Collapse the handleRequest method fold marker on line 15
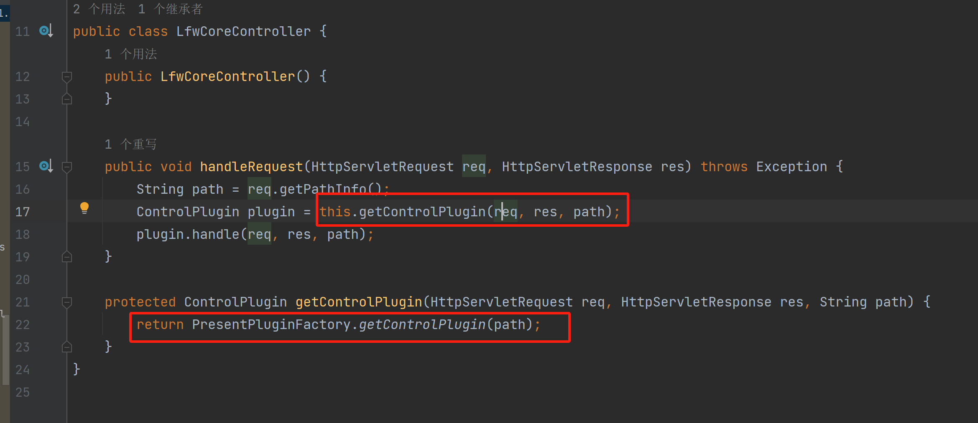The width and height of the screenshot is (978, 423). [x=66, y=167]
